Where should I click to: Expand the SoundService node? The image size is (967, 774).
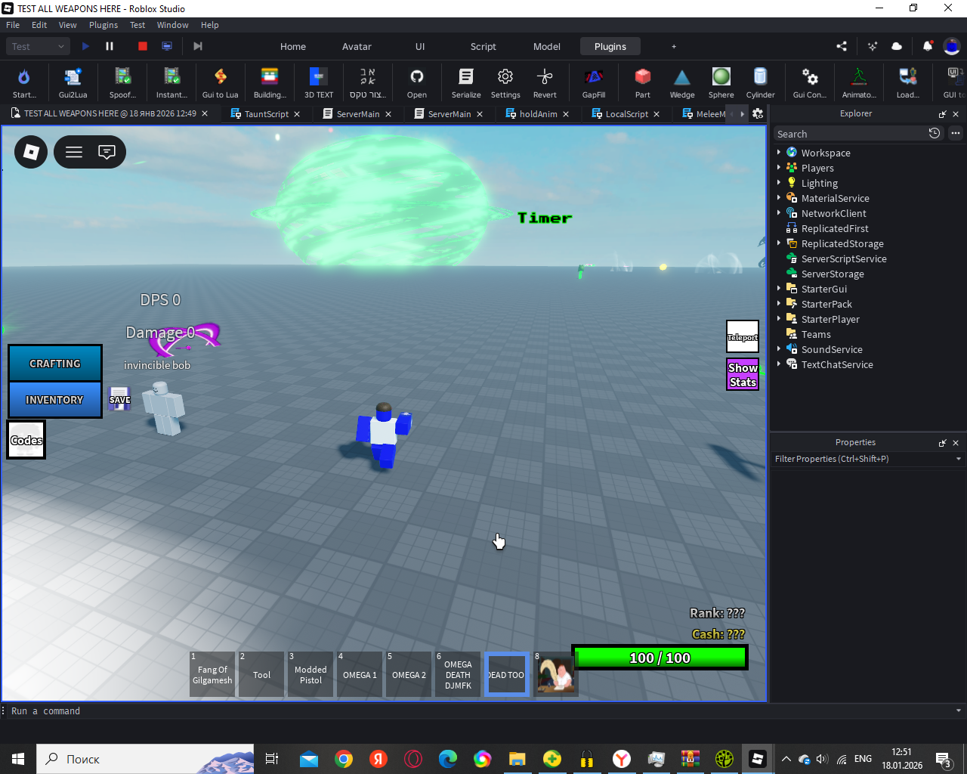pos(779,348)
